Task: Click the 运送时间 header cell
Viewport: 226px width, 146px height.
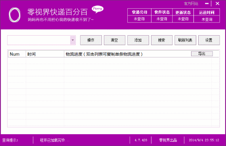Action: [207, 12]
